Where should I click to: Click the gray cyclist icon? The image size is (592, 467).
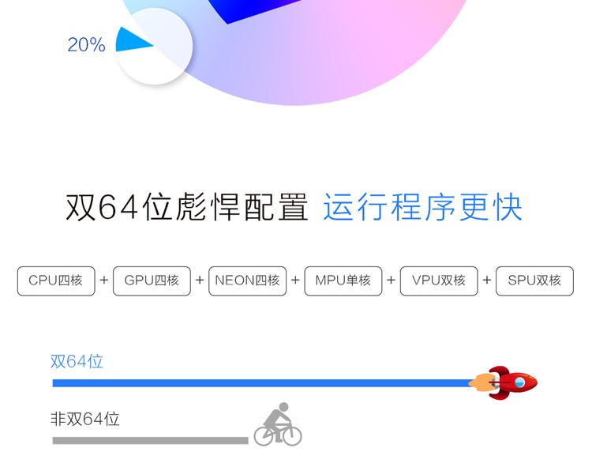[278, 424]
